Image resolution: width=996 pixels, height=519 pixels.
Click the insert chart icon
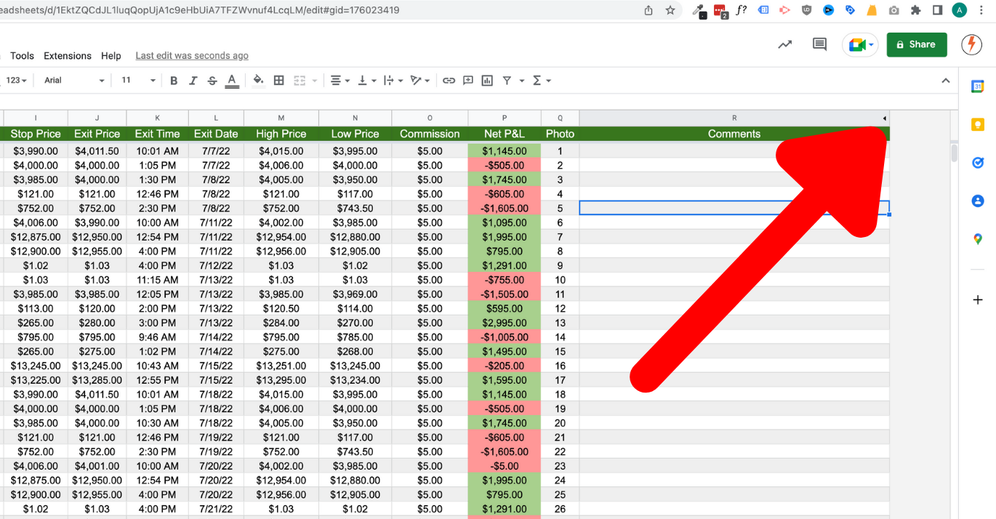click(487, 81)
